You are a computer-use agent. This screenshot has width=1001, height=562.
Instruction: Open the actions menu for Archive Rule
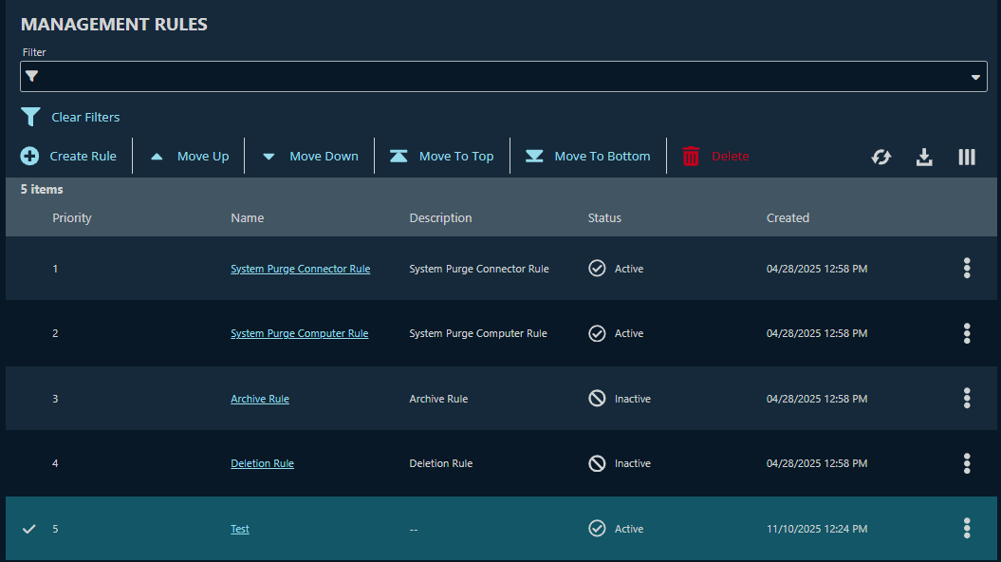(x=967, y=398)
